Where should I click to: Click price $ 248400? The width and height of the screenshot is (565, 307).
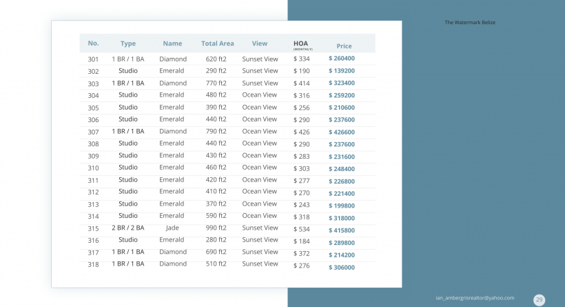[342, 169]
